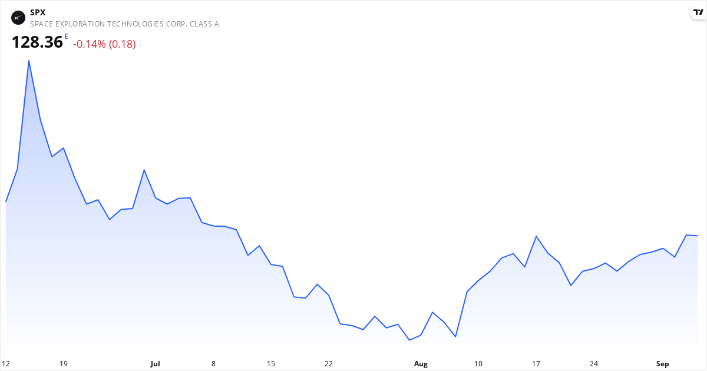707x371 pixels.
Task: Click the SpaceX round logo icon
Action: click(x=18, y=18)
